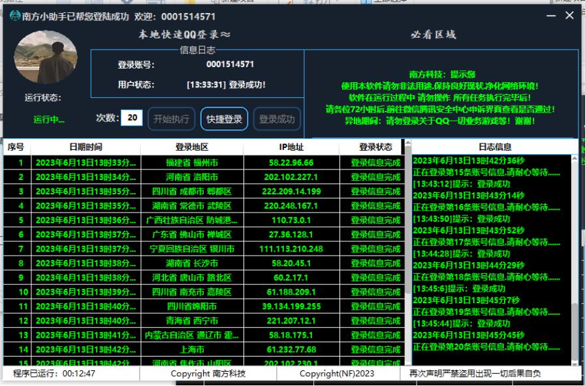Click the log entry 正在登录第17条账号信息
The height and width of the screenshot is (386, 585).
pyautogui.click(x=486, y=242)
